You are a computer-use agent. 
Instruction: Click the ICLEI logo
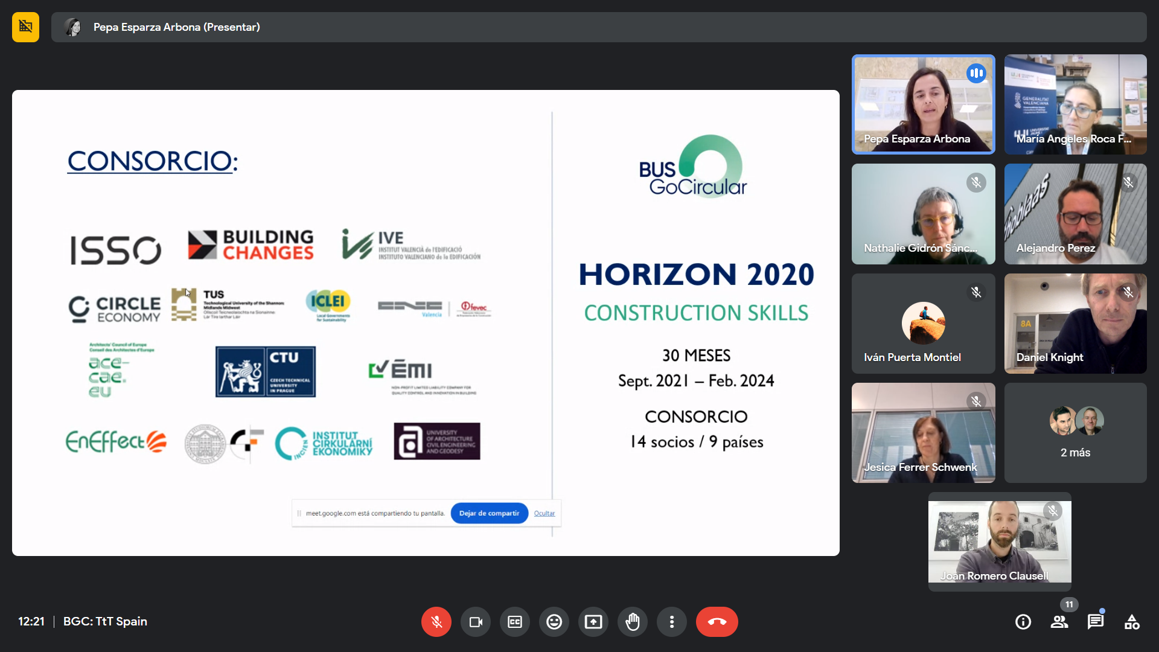coord(328,305)
